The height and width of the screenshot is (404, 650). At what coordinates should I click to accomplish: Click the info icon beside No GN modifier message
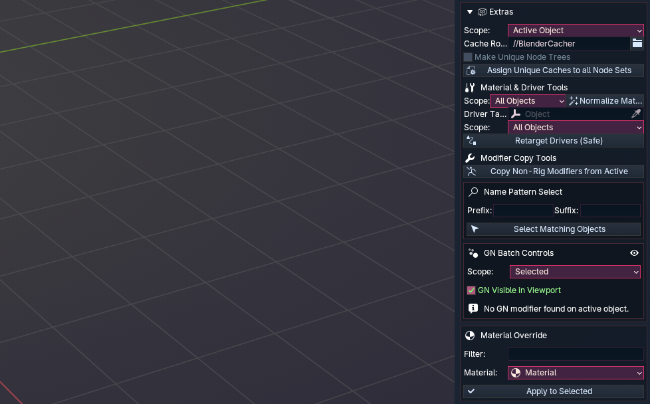(x=473, y=308)
